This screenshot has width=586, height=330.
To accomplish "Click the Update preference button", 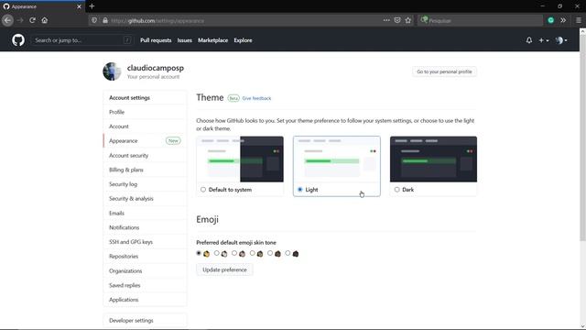I will [224, 269].
